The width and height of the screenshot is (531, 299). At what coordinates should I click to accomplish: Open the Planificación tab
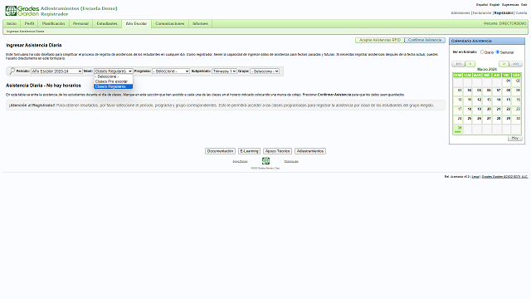[x=53, y=24]
